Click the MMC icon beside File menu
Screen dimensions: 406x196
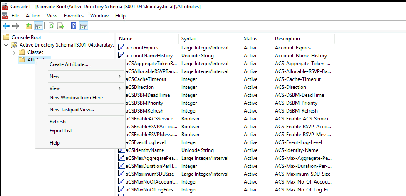click(5, 15)
